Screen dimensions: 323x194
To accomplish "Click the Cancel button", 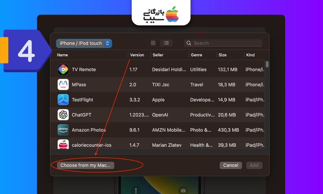I will point(231,165).
